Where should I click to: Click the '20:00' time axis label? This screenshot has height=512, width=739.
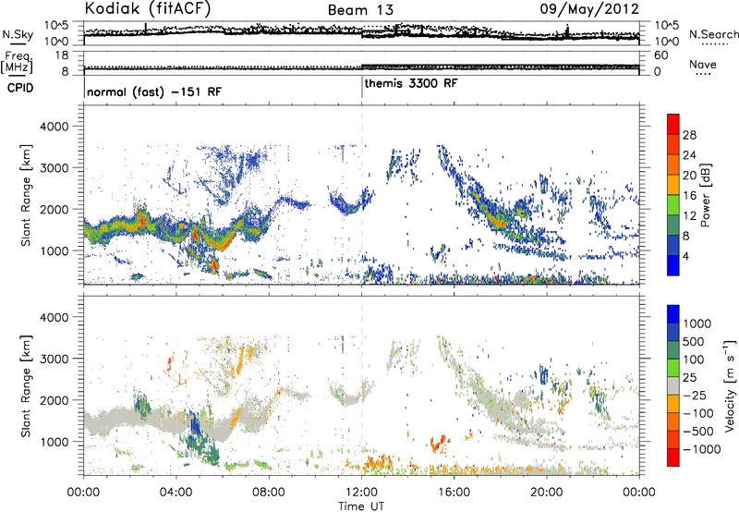pos(547,493)
